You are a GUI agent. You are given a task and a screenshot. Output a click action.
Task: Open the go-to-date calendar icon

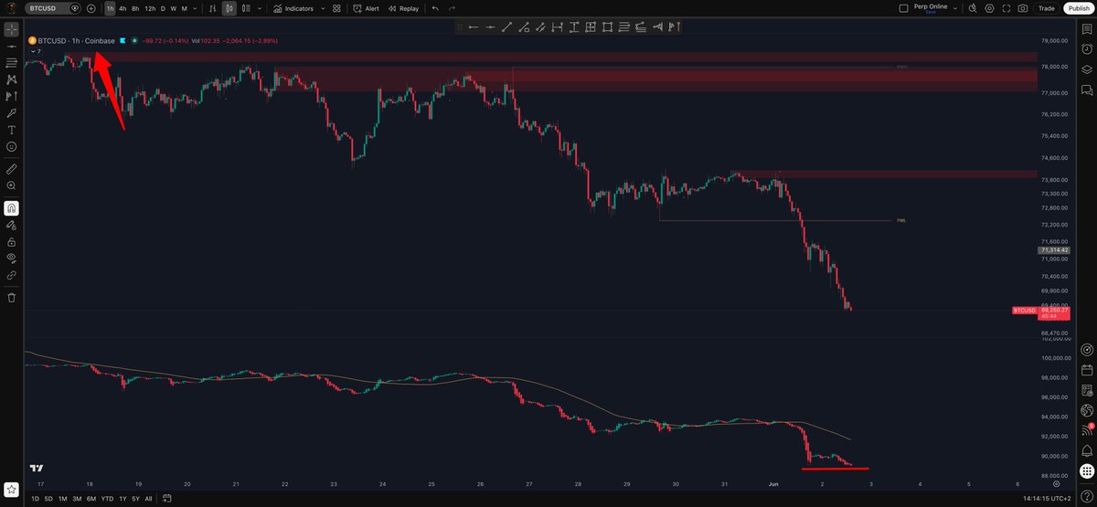pos(169,499)
